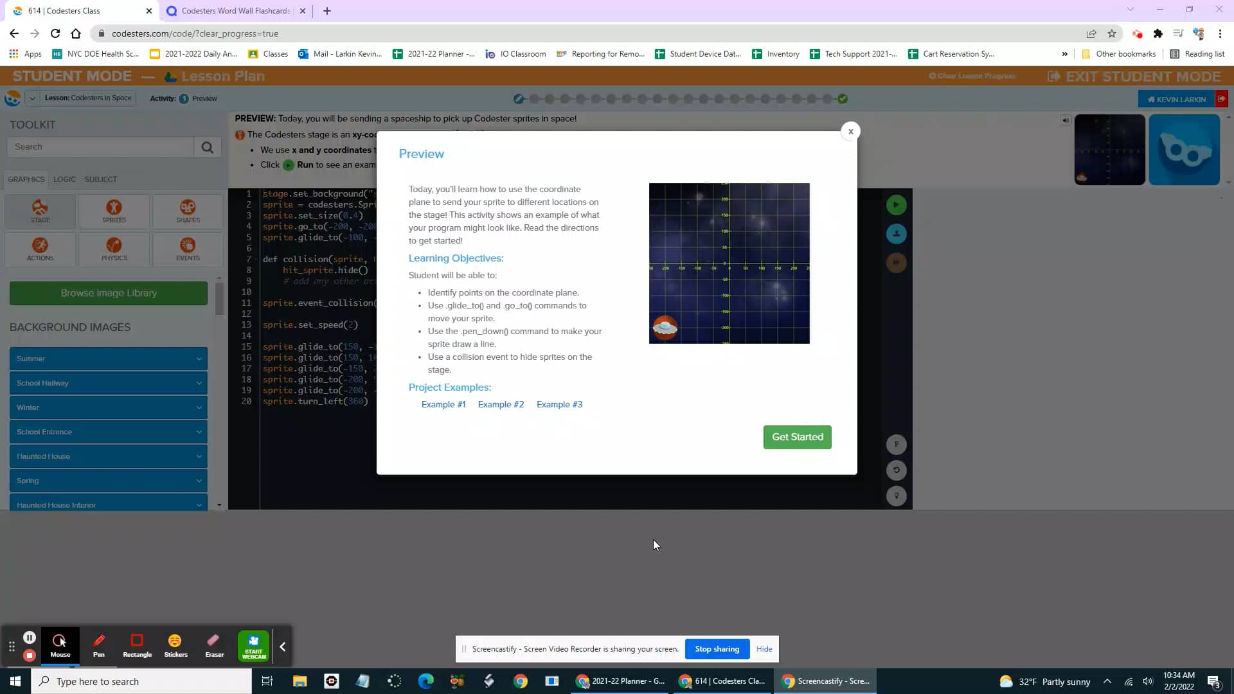Open the Actions toolkit section
Viewport: 1234px width, 694px height.
pos(39,249)
